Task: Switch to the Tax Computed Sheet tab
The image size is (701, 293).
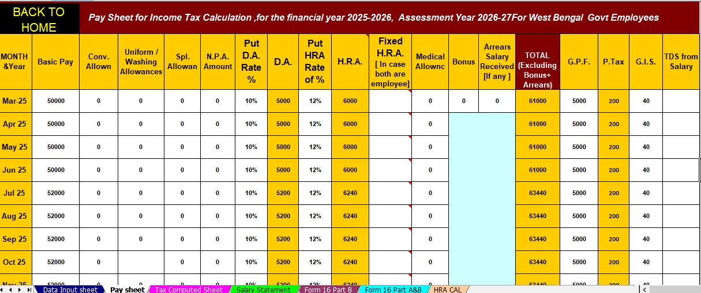Action: pyautogui.click(x=189, y=290)
